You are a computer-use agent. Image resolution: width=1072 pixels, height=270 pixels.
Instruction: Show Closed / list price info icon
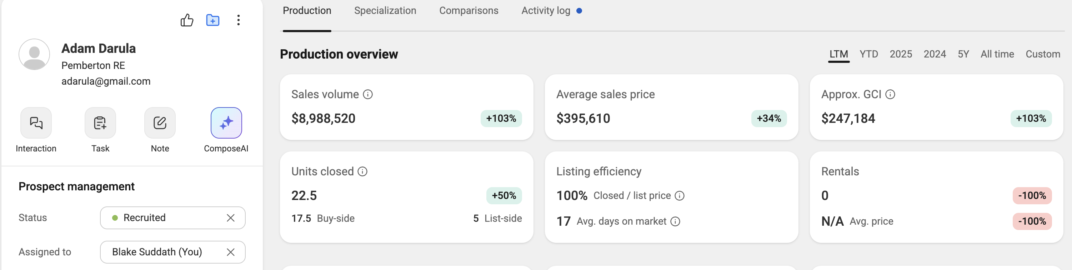[x=680, y=195]
